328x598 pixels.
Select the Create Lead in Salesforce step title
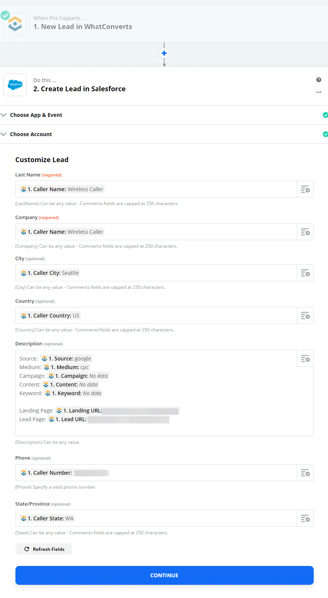tap(79, 89)
